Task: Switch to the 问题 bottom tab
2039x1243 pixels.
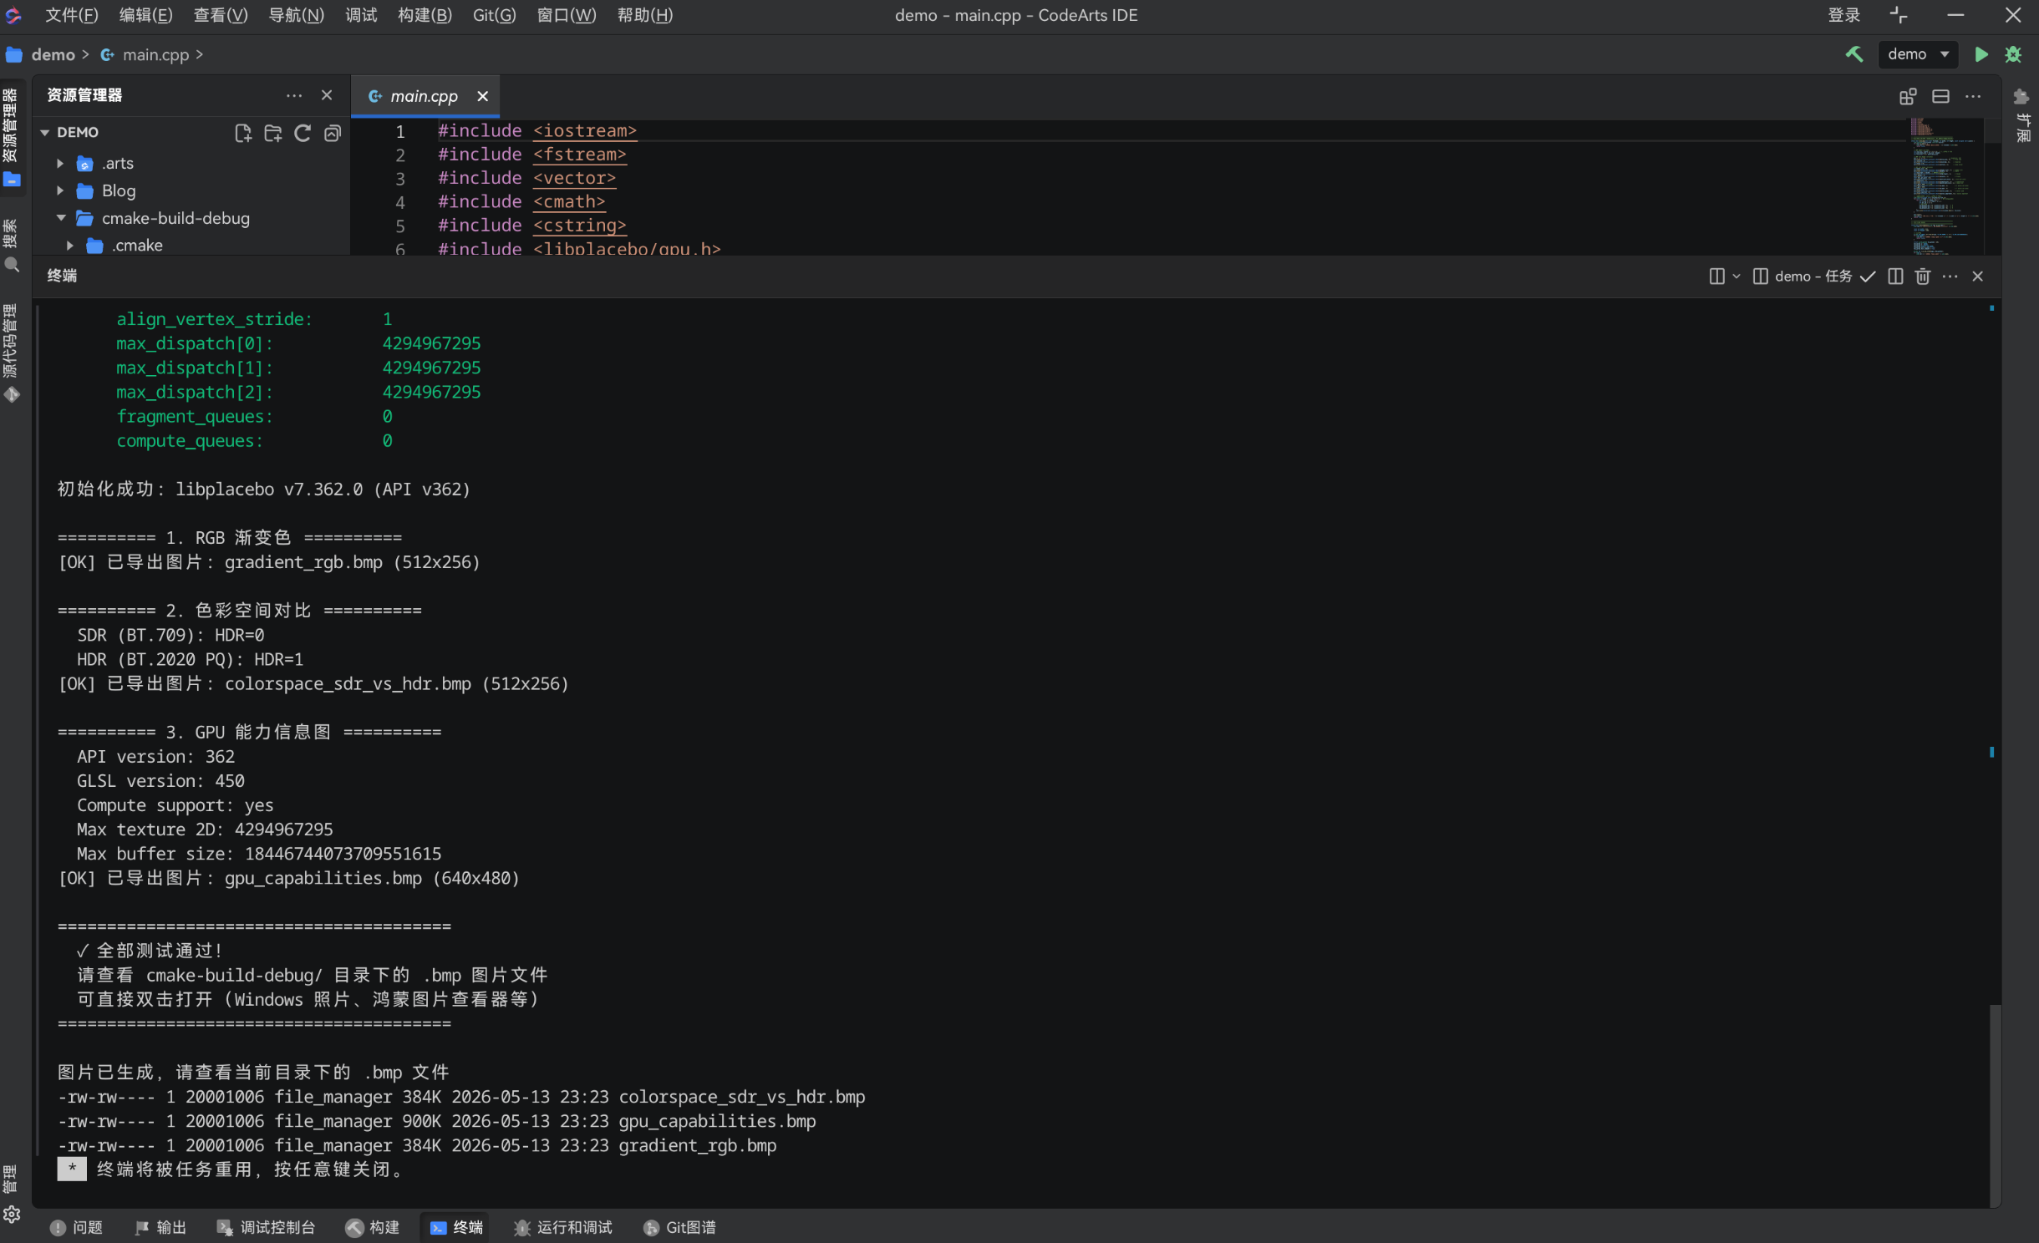Action: coord(76,1227)
